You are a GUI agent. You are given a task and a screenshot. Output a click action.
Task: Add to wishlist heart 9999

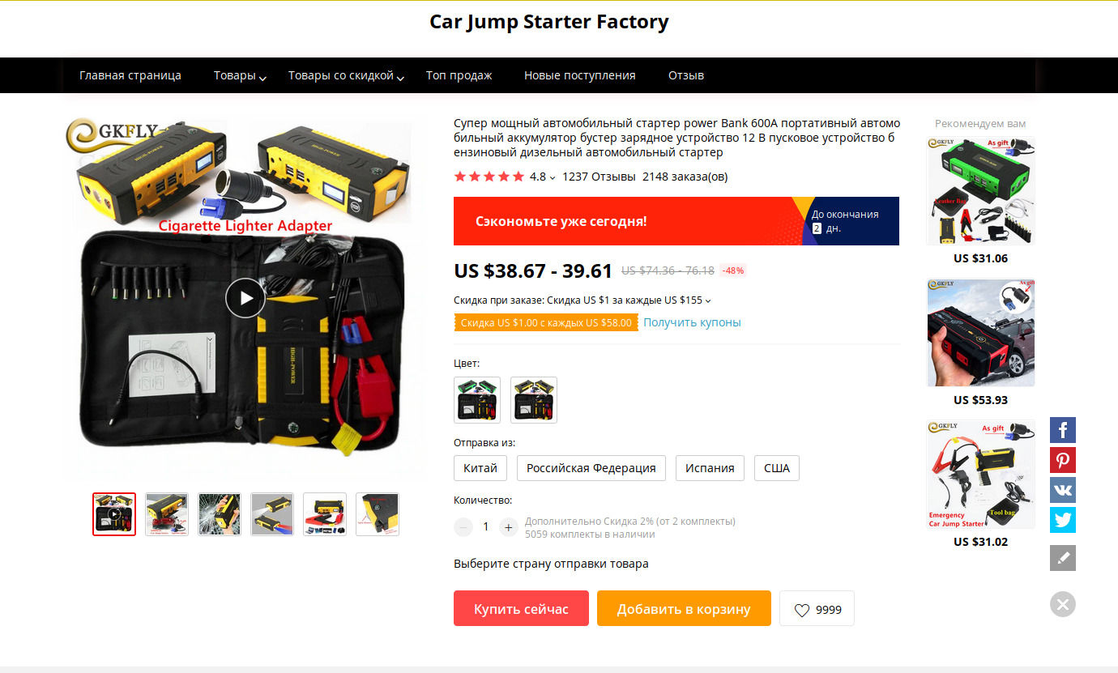tap(817, 609)
